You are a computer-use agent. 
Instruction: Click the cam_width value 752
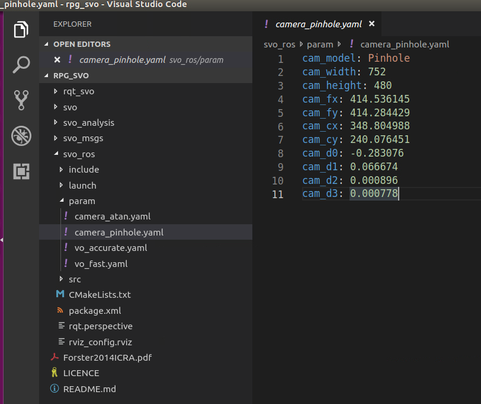pos(377,72)
